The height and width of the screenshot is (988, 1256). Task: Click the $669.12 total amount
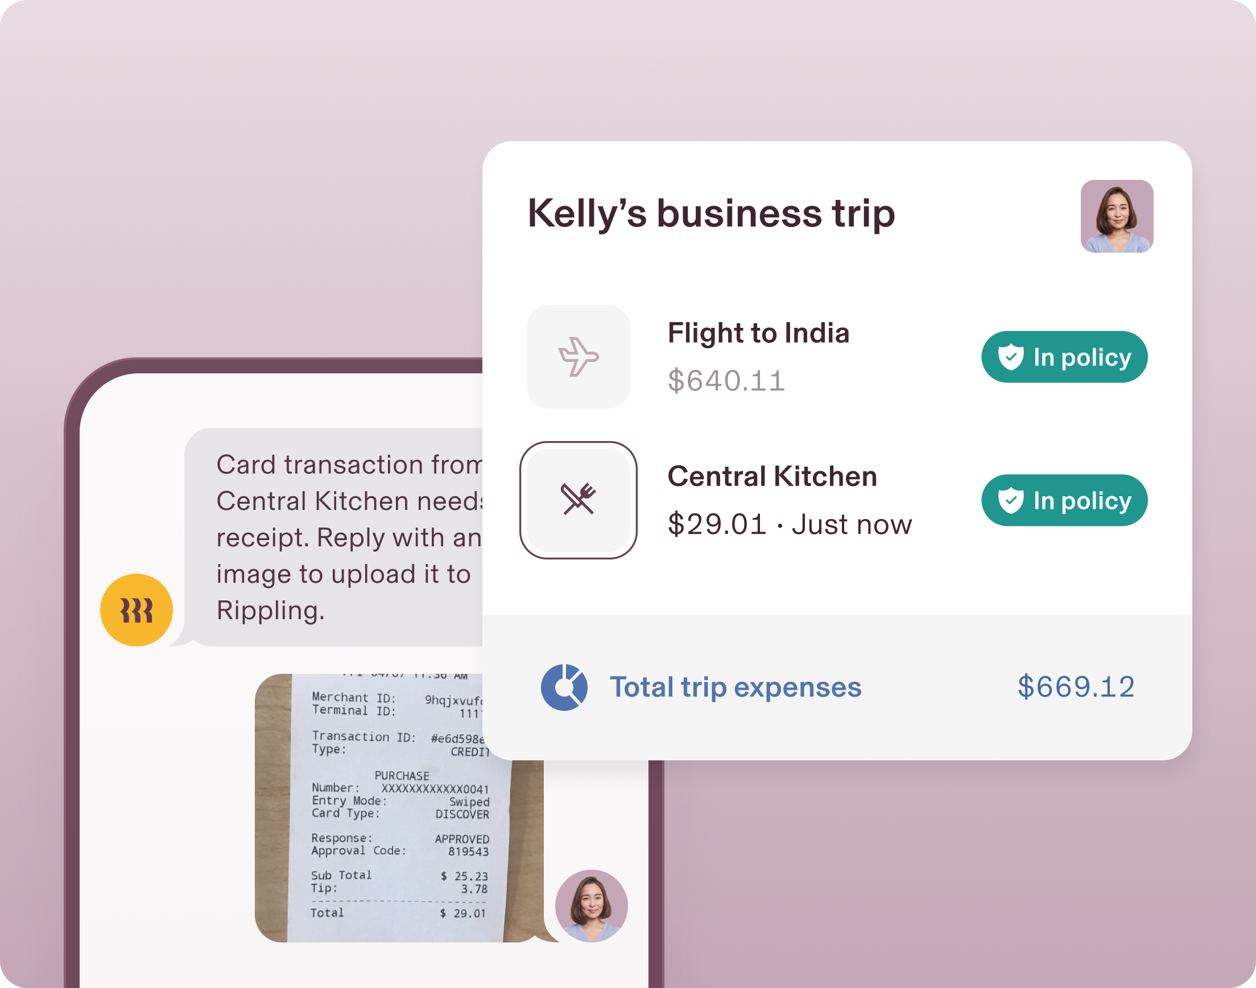pos(1076,687)
